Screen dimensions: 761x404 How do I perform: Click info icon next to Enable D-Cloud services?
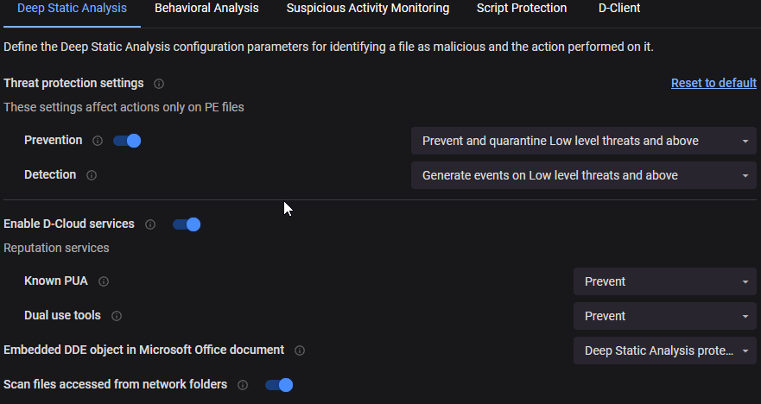(x=150, y=224)
